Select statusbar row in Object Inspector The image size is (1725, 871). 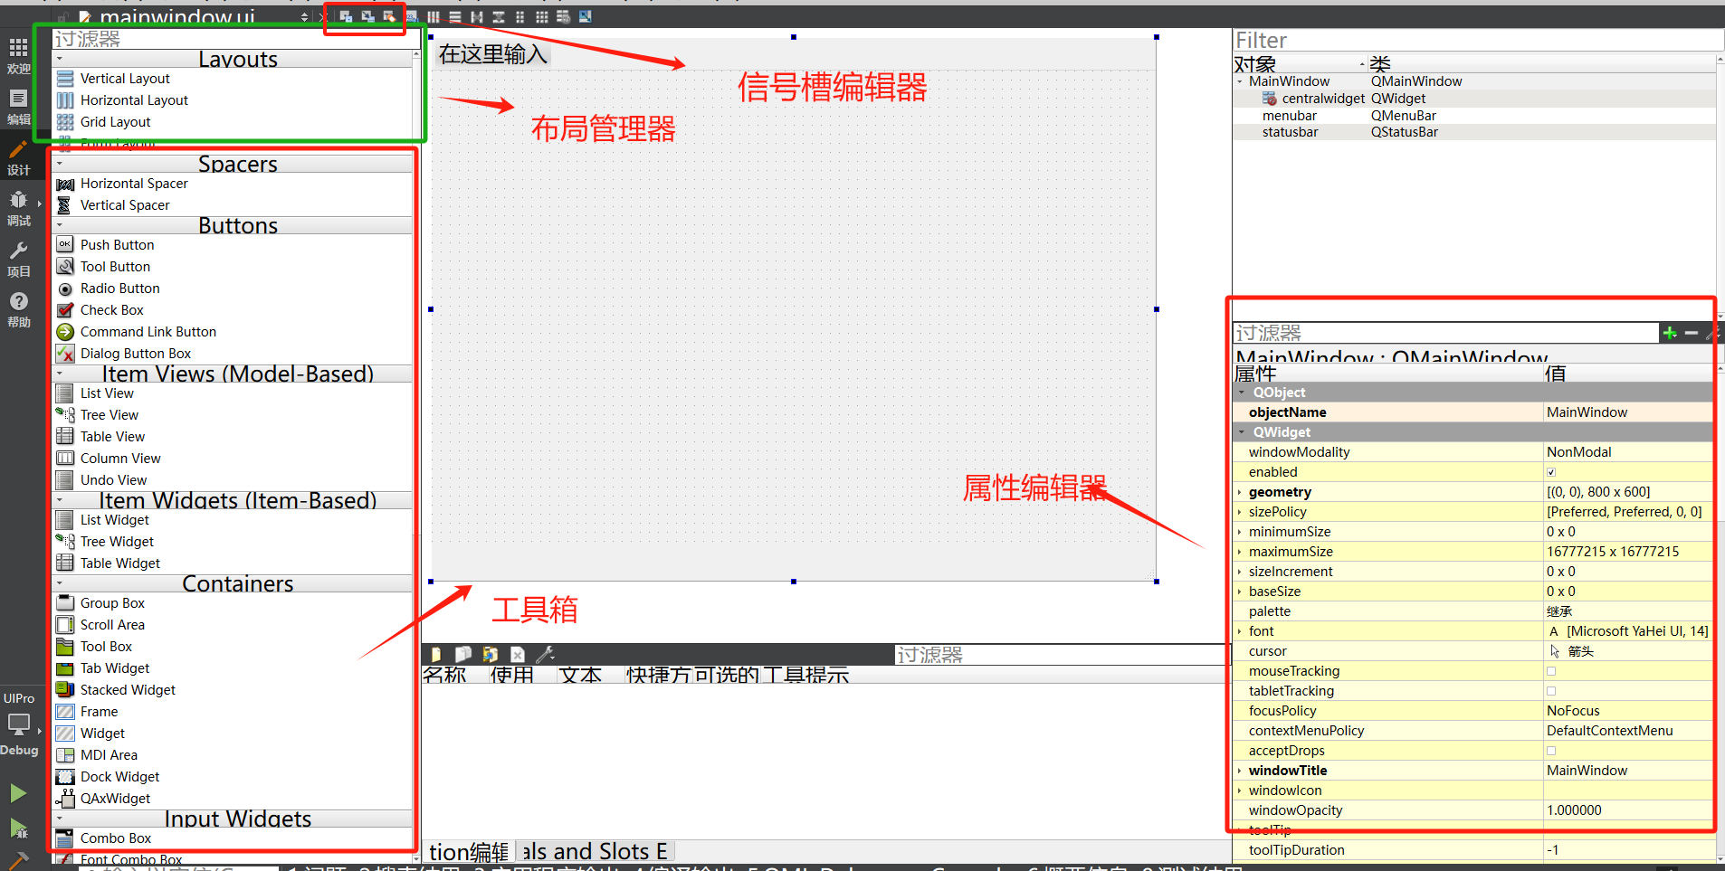click(1473, 132)
